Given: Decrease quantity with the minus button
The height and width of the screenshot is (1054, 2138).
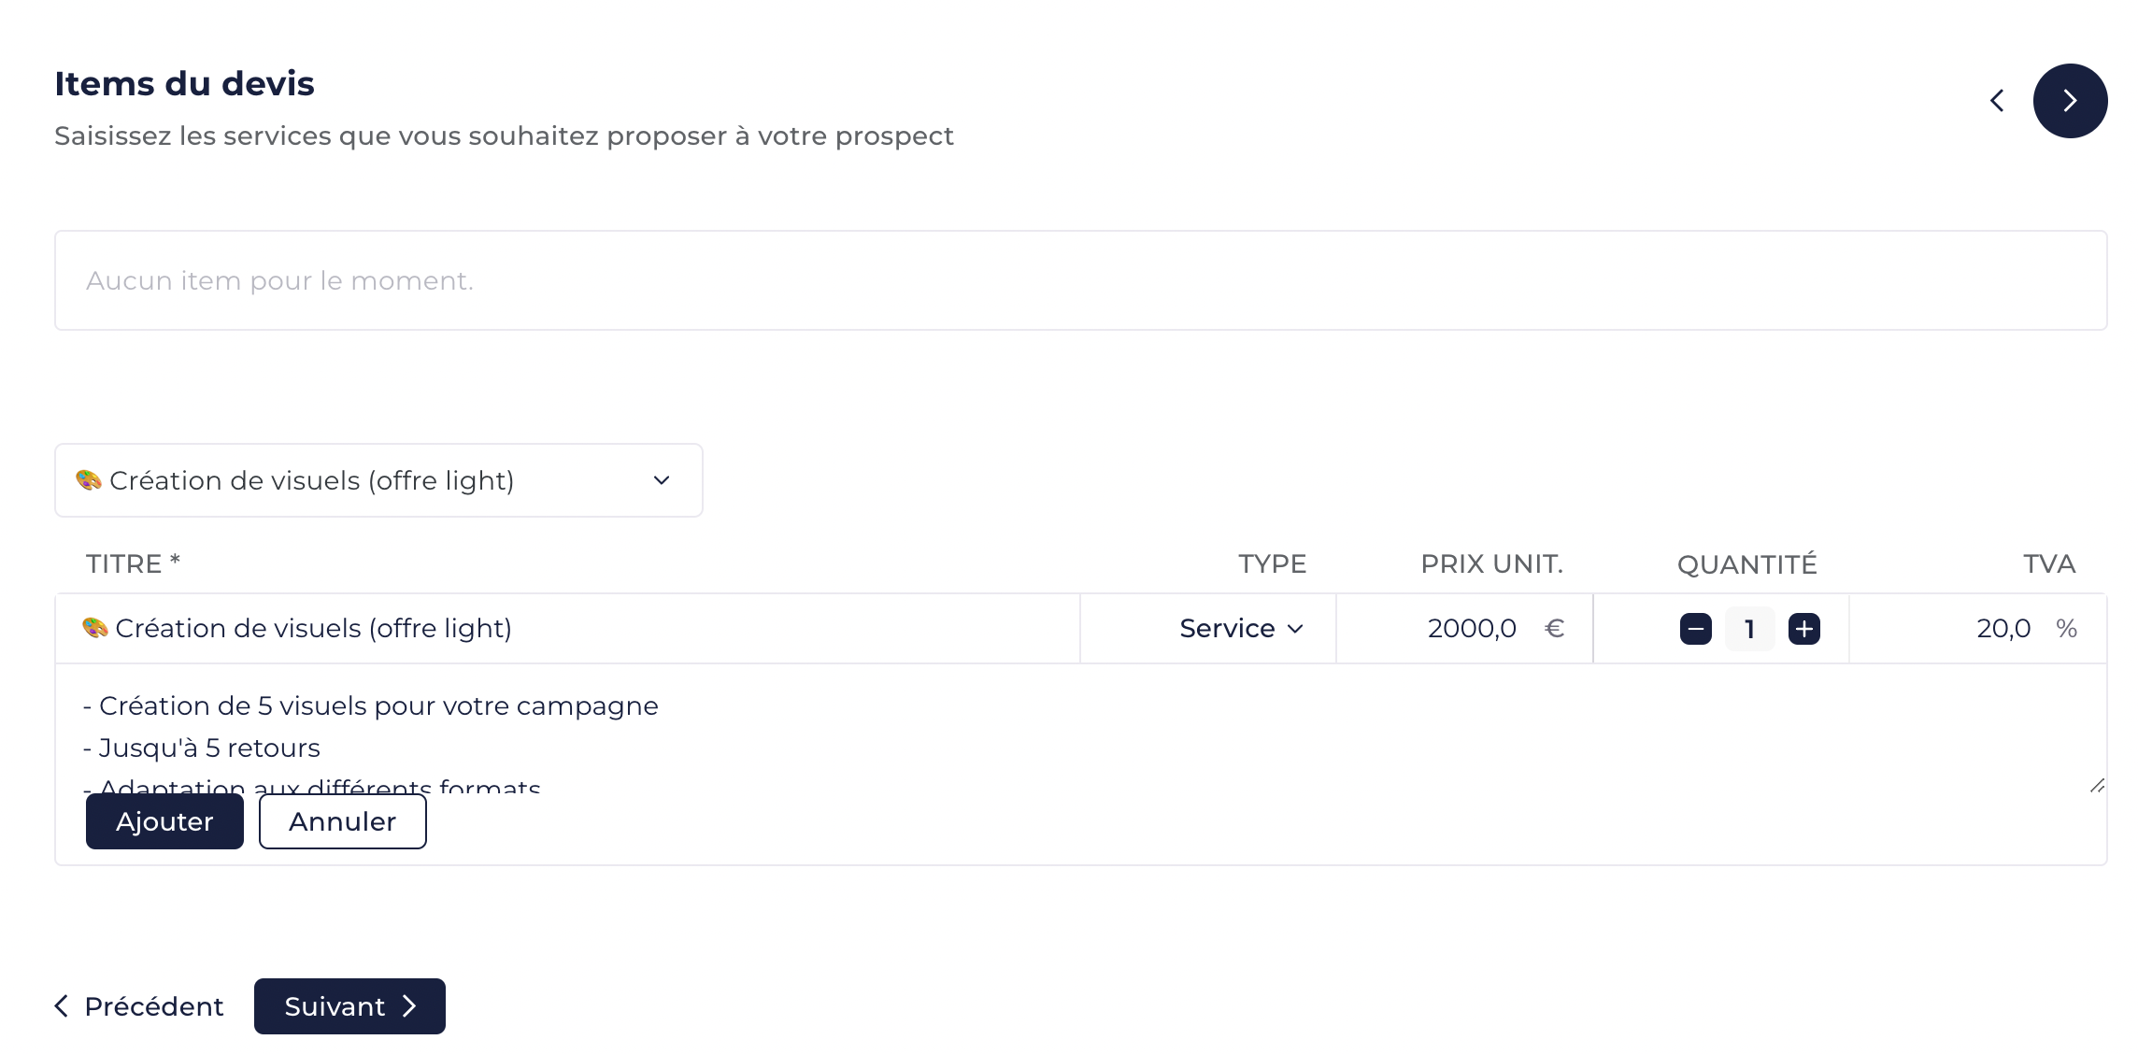Looking at the screenshot, I should 1695,629.
